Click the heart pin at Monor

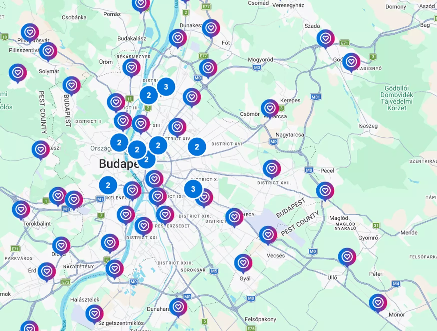tap(378, 303)
